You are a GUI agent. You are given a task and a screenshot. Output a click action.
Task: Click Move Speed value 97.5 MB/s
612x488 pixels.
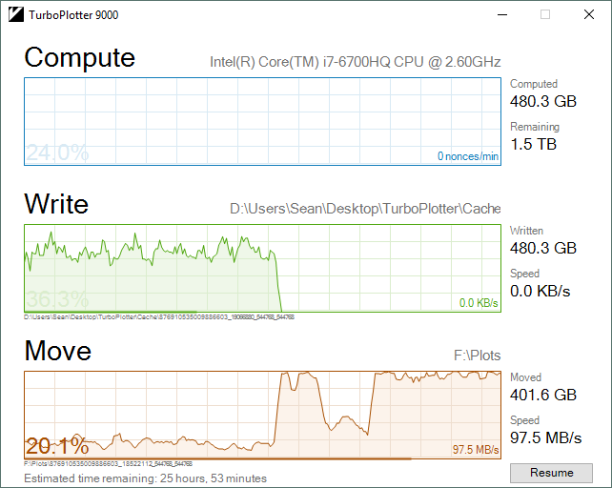tap(545, 438)
